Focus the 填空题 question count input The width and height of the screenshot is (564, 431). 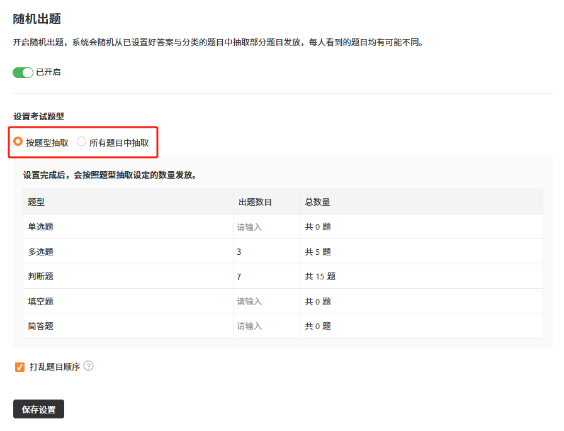266,301
